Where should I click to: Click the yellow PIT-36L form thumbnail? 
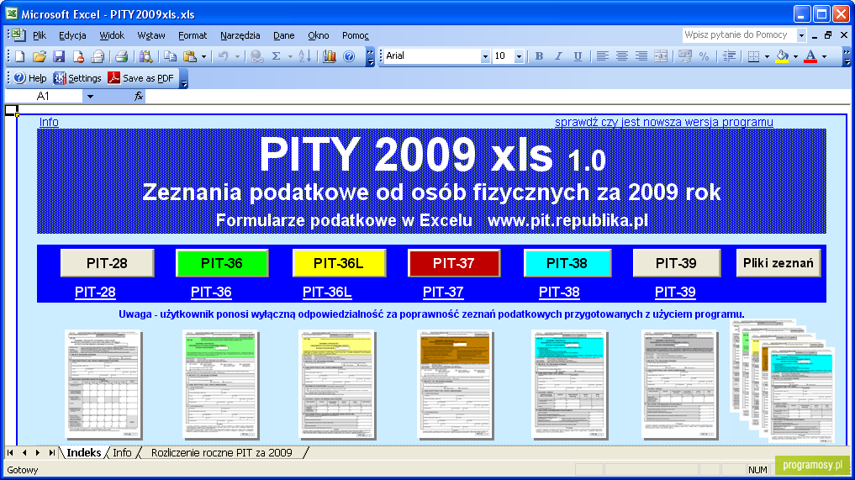coord(337,384)
